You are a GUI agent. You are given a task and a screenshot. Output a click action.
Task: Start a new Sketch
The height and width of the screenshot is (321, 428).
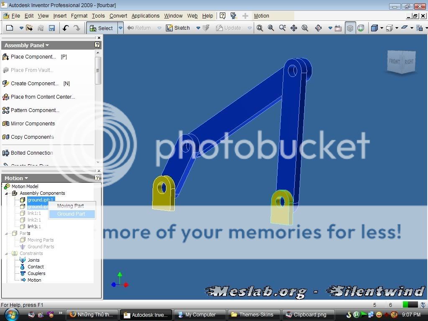[178, 28]
